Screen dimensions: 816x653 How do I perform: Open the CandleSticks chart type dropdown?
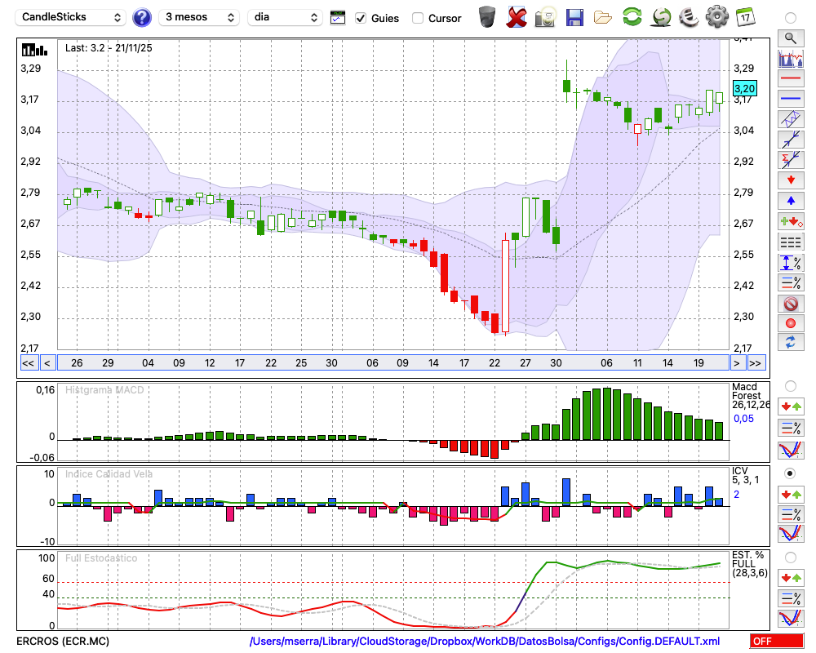pos(73,17)
